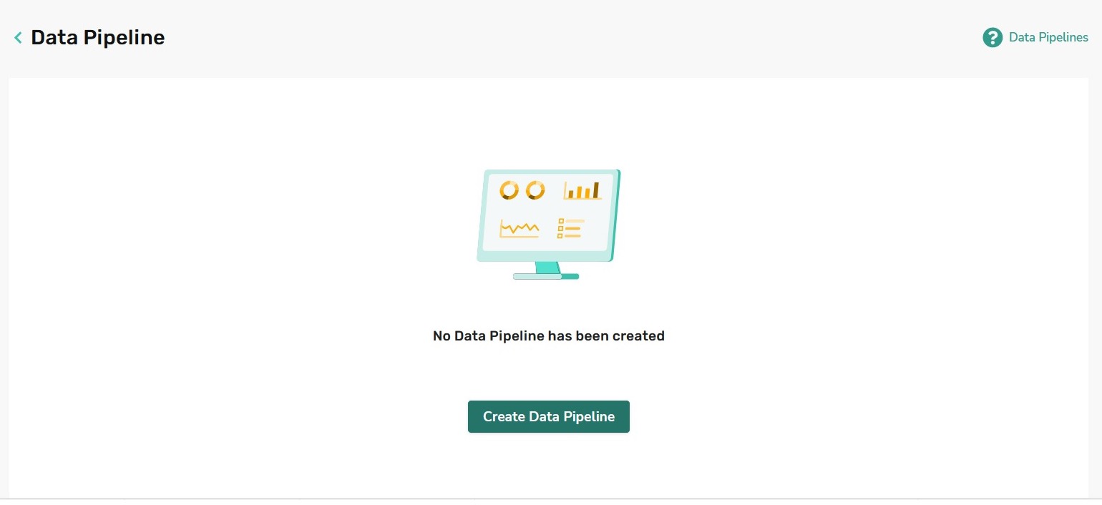Click the Create Data Pipeline button

tap(549, 416)
